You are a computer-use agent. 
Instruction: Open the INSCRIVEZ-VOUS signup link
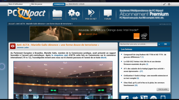coord(76,4)
